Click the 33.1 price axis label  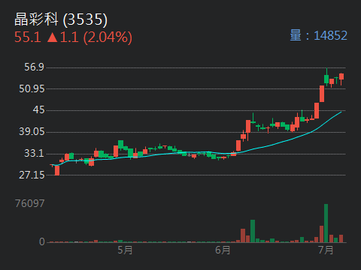coord(34,153)
